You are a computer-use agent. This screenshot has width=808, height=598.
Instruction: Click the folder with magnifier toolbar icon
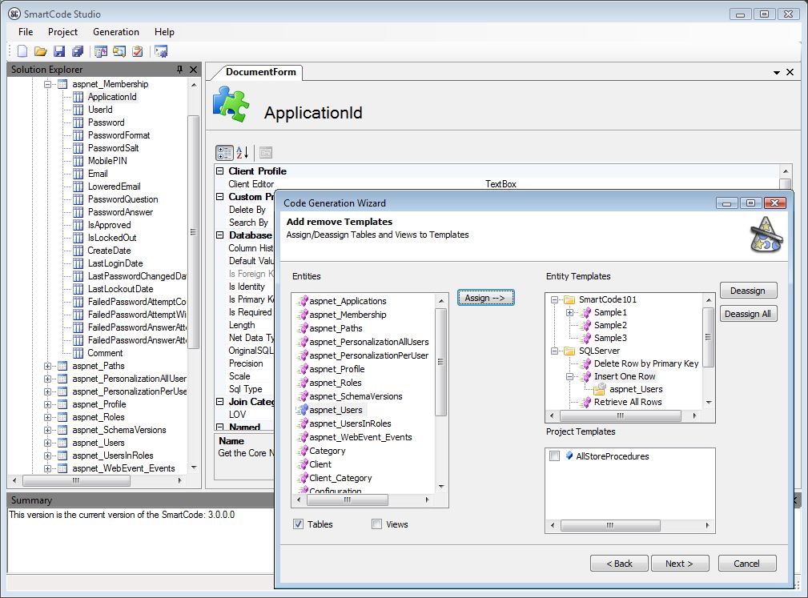pyautogui.click(x=119, y=51)
